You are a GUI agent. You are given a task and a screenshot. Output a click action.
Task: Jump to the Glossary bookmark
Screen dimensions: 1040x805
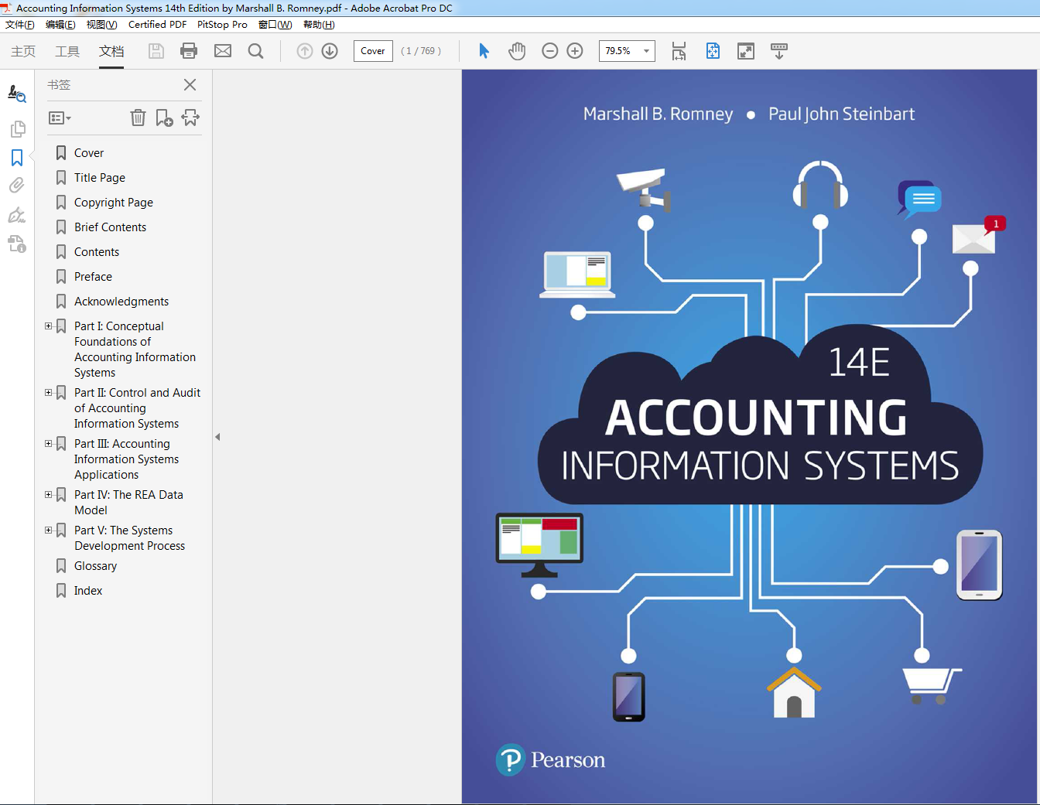point(95,566)
